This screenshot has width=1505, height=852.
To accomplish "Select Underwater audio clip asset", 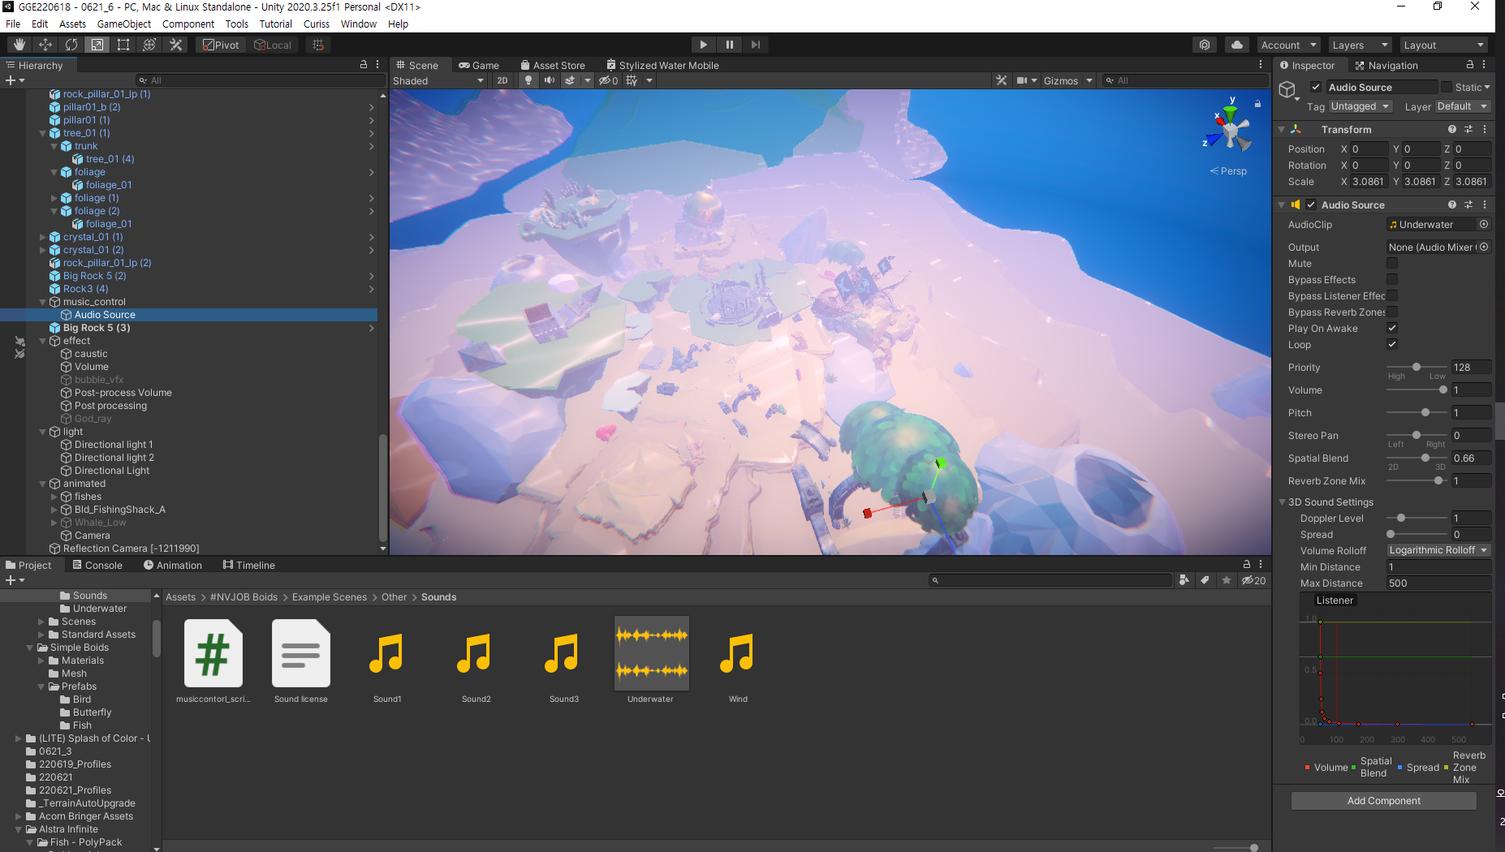I will point(651,660).
